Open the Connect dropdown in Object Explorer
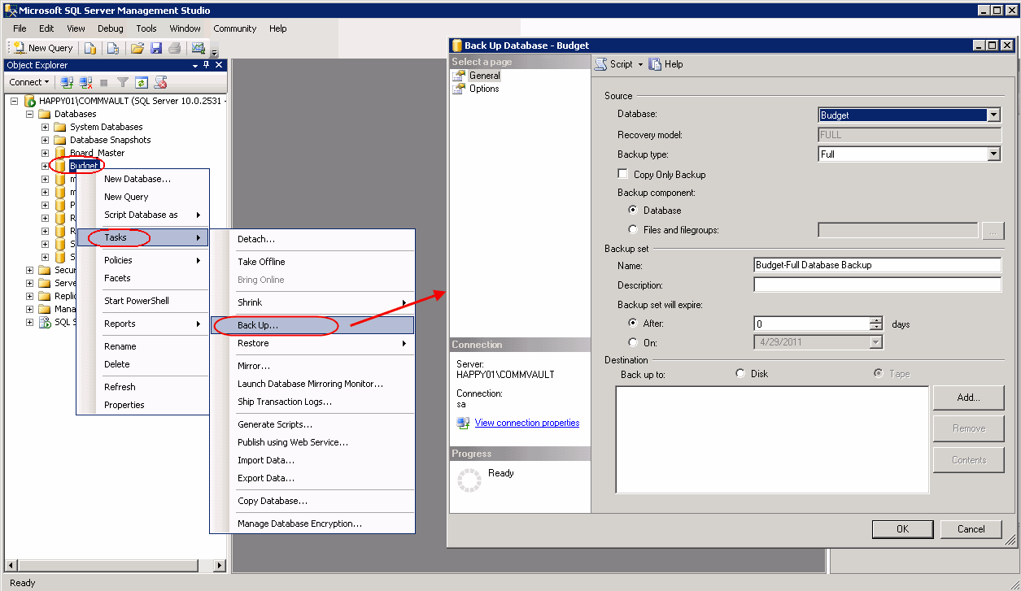 coord(29,82)
